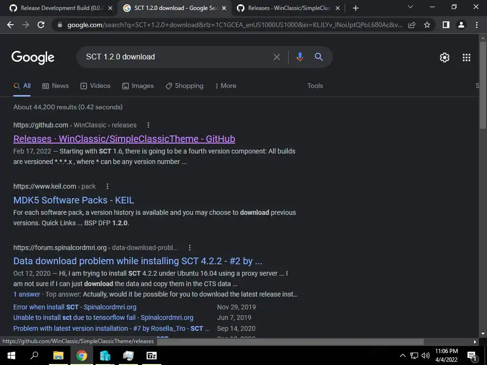Select the Shopping results filter
The height and width of the screenshot is (365, 487).
[185, 86]
